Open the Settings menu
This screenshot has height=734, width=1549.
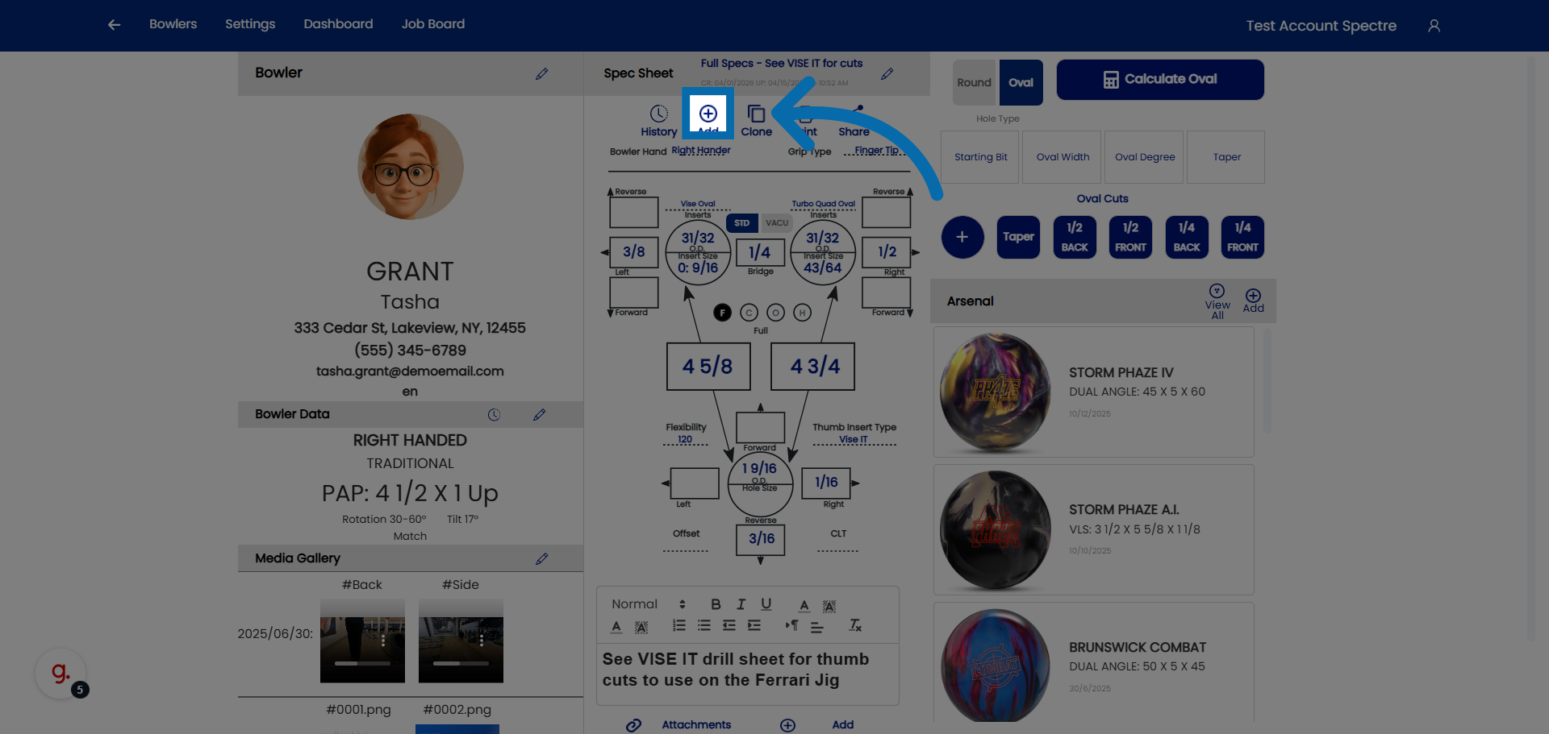[x=250, y=24]
